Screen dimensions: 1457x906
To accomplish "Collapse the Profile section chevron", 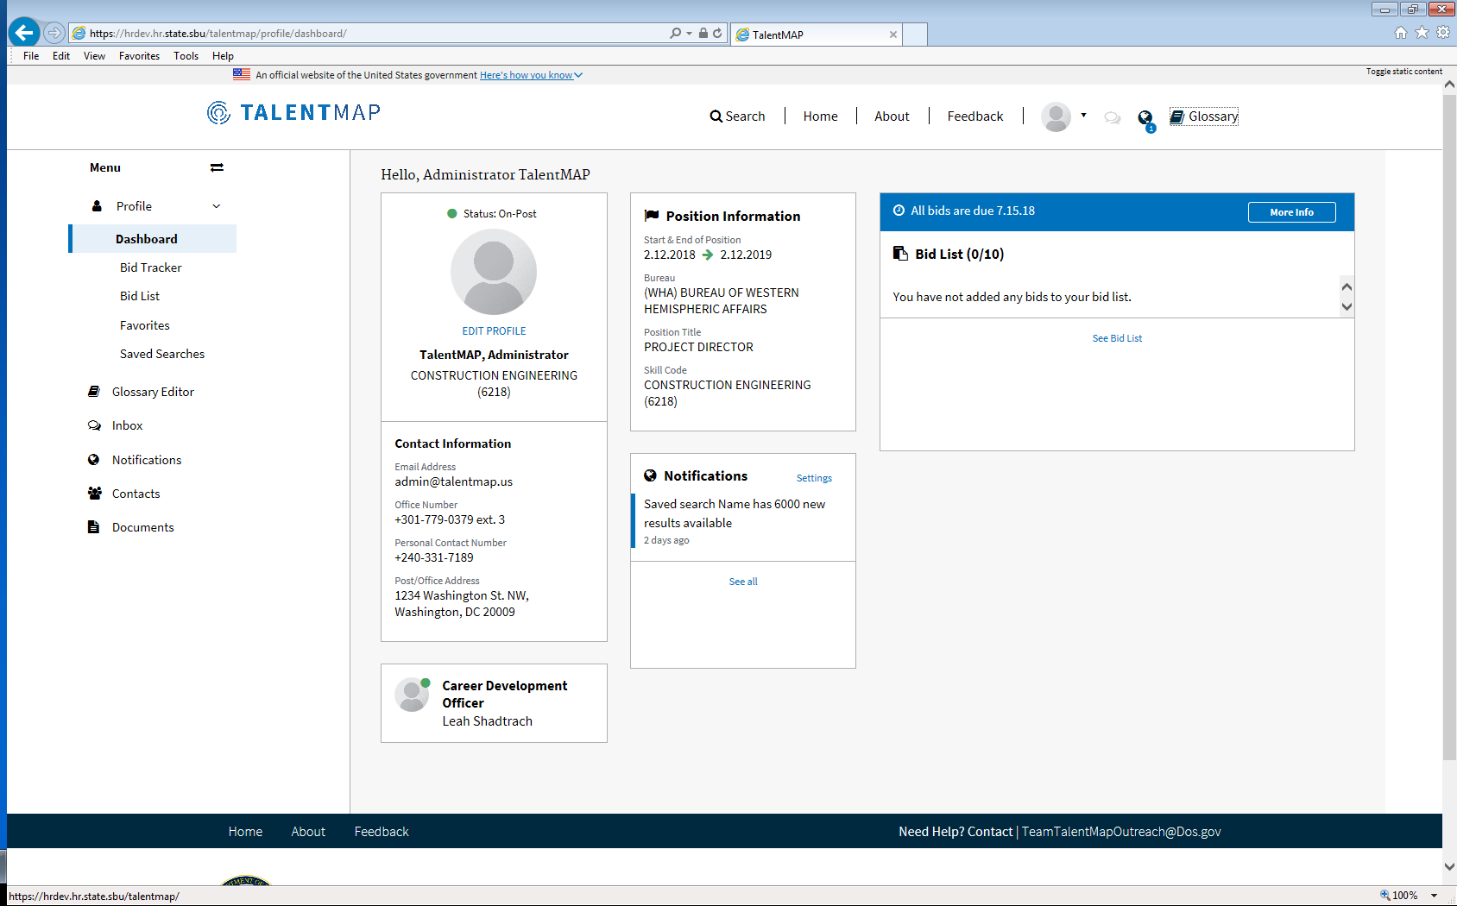I will pyautogui.click(x=217, y=206).
